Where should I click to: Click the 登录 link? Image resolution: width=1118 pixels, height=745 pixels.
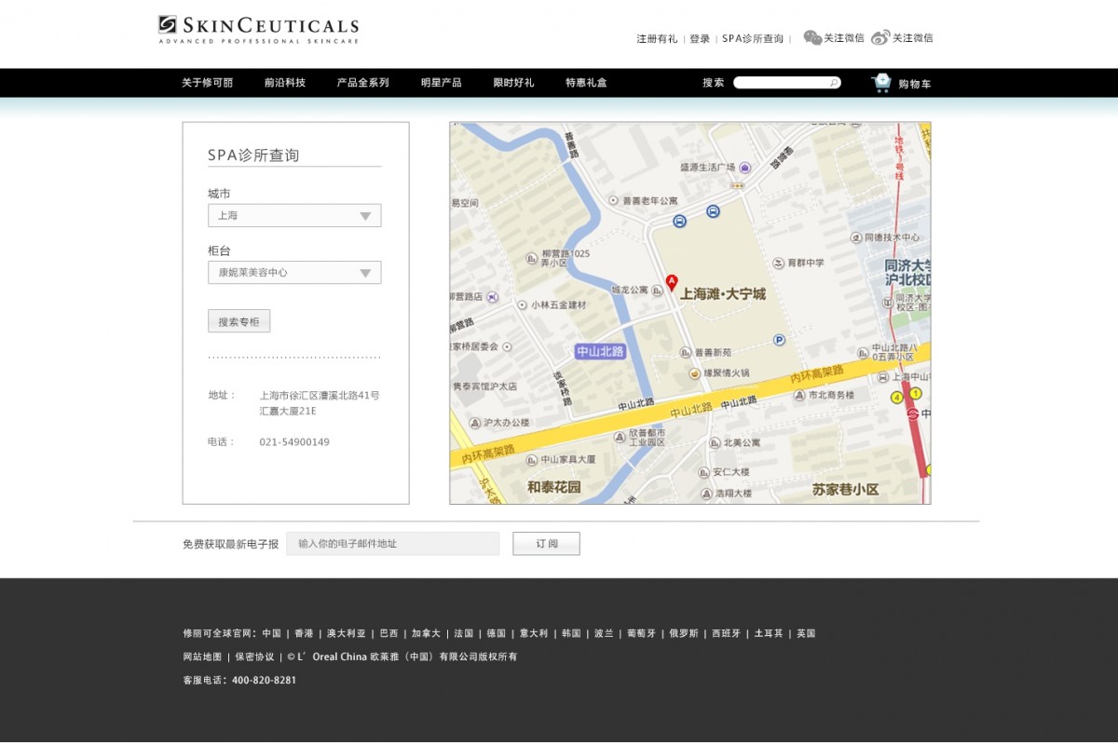(700, 39)
